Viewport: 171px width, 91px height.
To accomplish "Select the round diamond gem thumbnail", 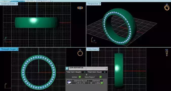I will click(x=69, y=82).
